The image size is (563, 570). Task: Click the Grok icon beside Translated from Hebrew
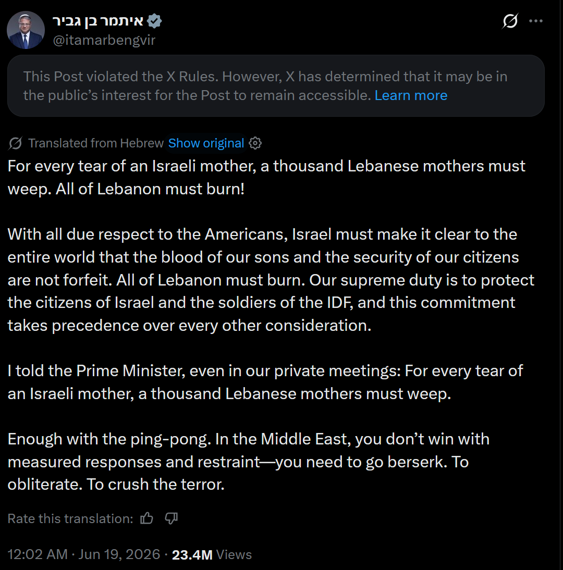click(x=15, y=143)
